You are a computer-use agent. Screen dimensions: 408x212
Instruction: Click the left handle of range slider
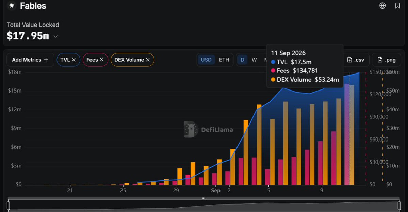tap(8, 206)
